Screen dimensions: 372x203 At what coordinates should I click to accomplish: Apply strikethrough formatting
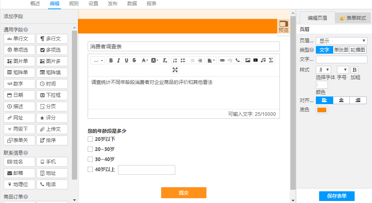(x=134, y=60)
